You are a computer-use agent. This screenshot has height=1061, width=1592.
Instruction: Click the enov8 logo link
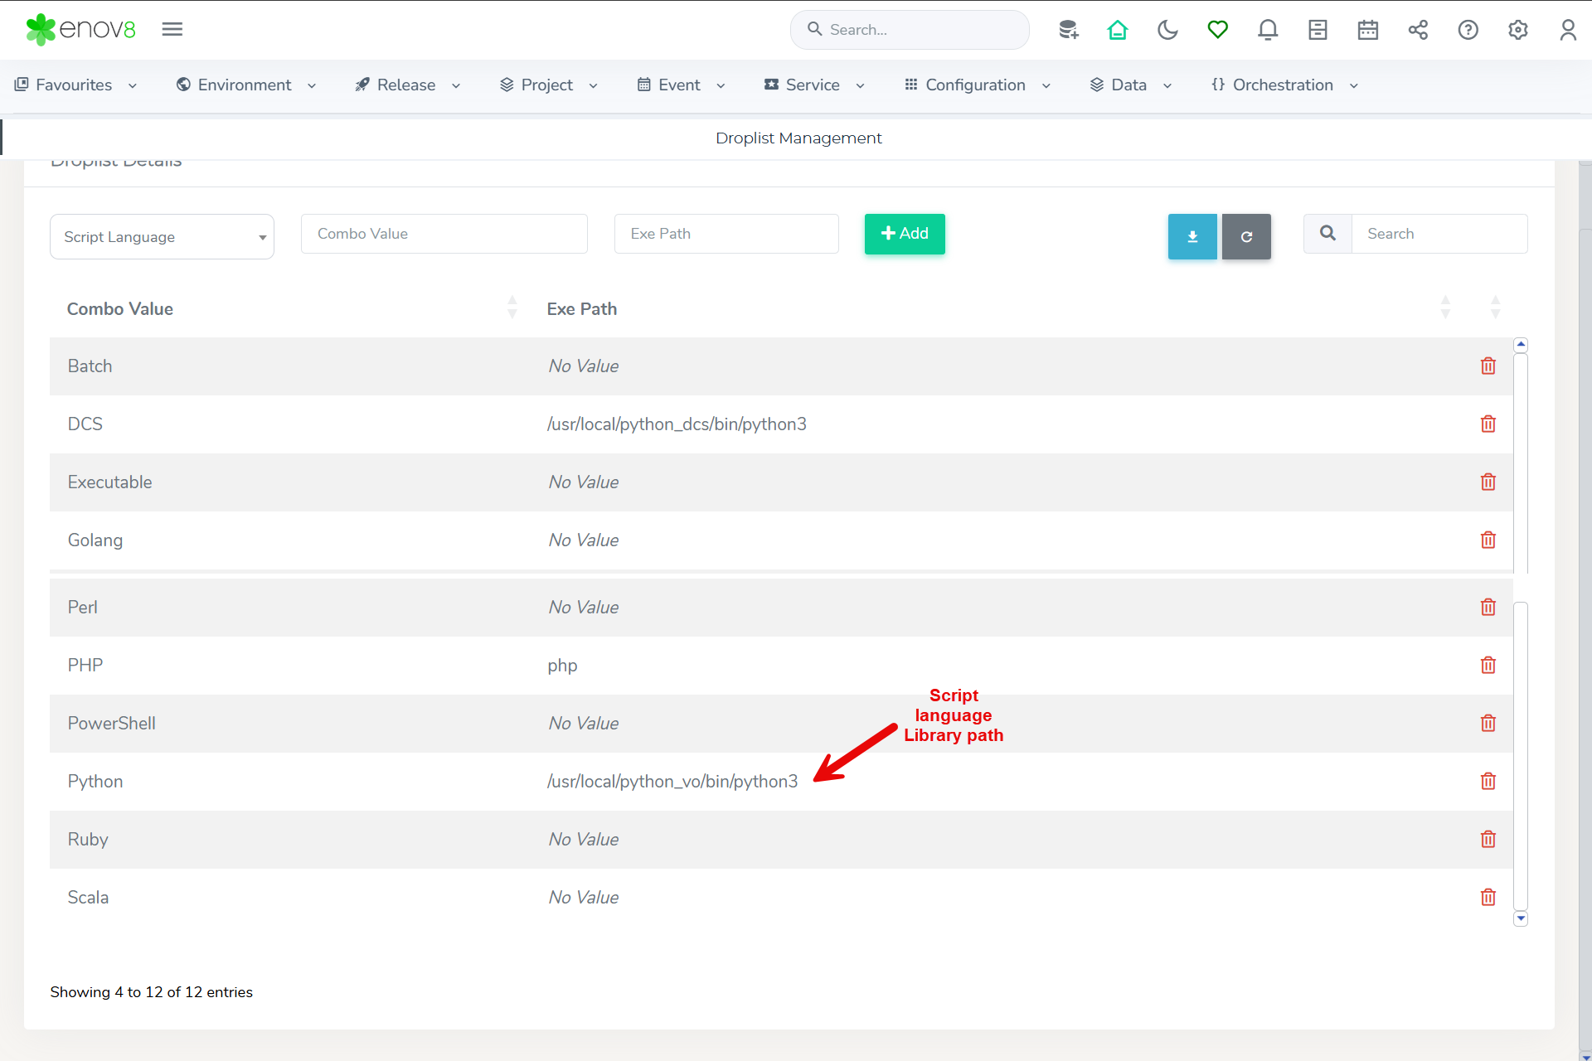tap(80, 29)
